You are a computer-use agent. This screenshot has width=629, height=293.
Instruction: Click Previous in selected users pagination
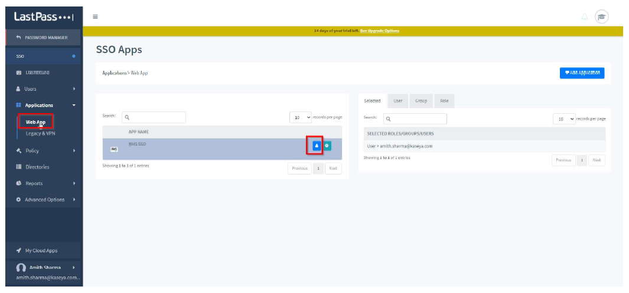coord(563,160)
